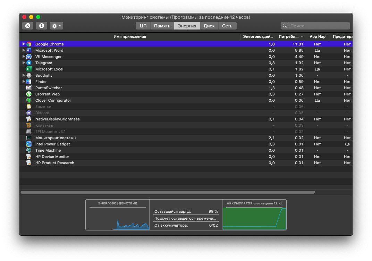Click the Telegram icon
Image resolution: width=372 pixels, height=261 pixels.
29,63
